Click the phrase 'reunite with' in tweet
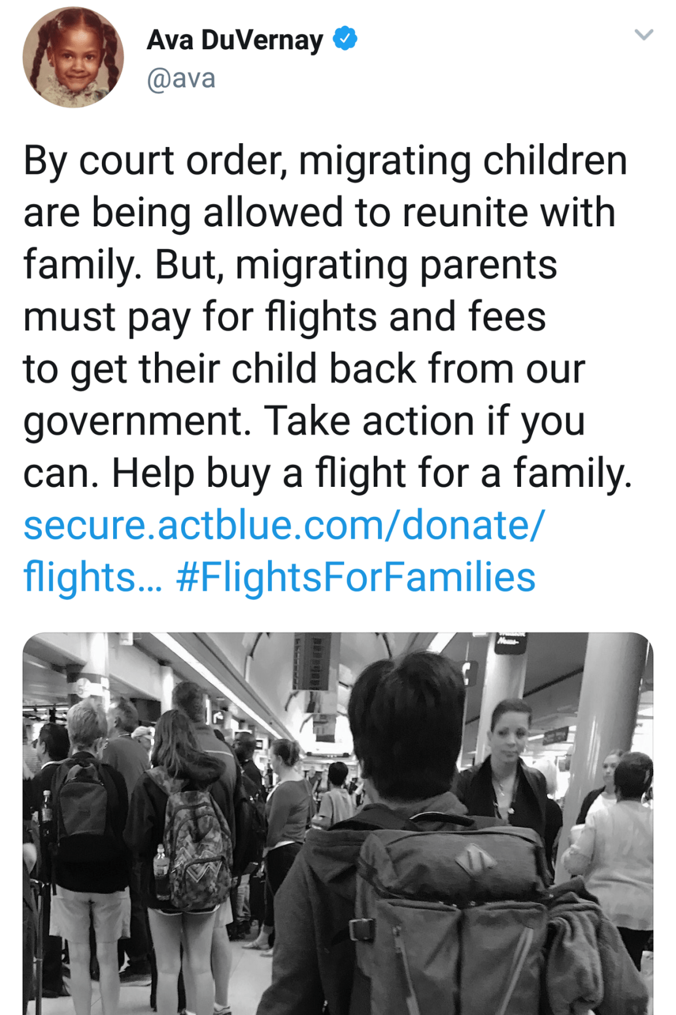 509,213
